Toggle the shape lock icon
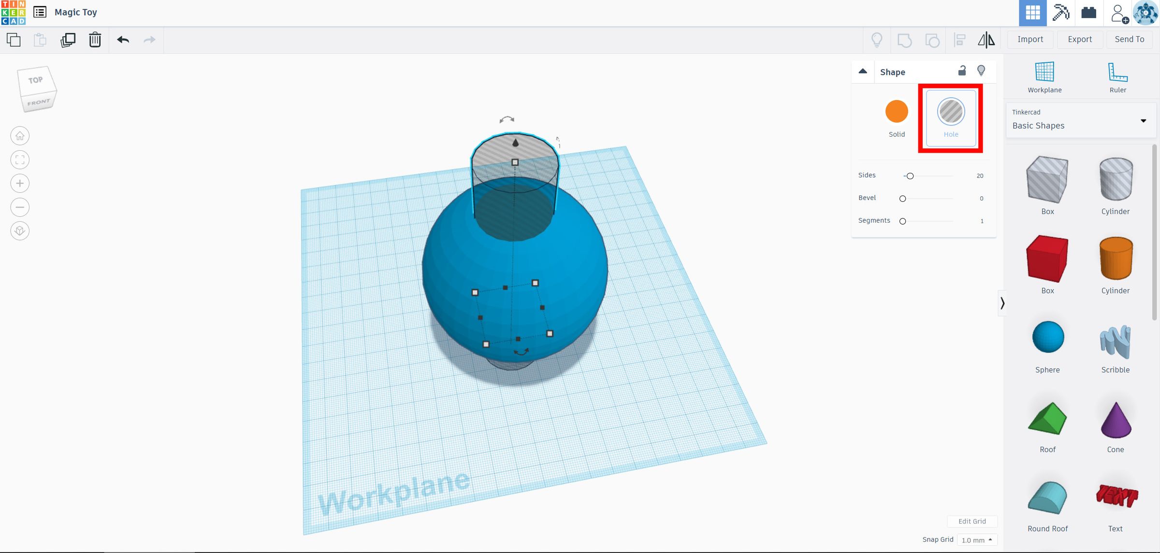The image size is (1160, 553). pos(962,71)
